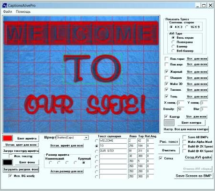The width and height of the screenshot is (215, 191).
Task: Open the Файл menu
Action: (x=8, y=11)
